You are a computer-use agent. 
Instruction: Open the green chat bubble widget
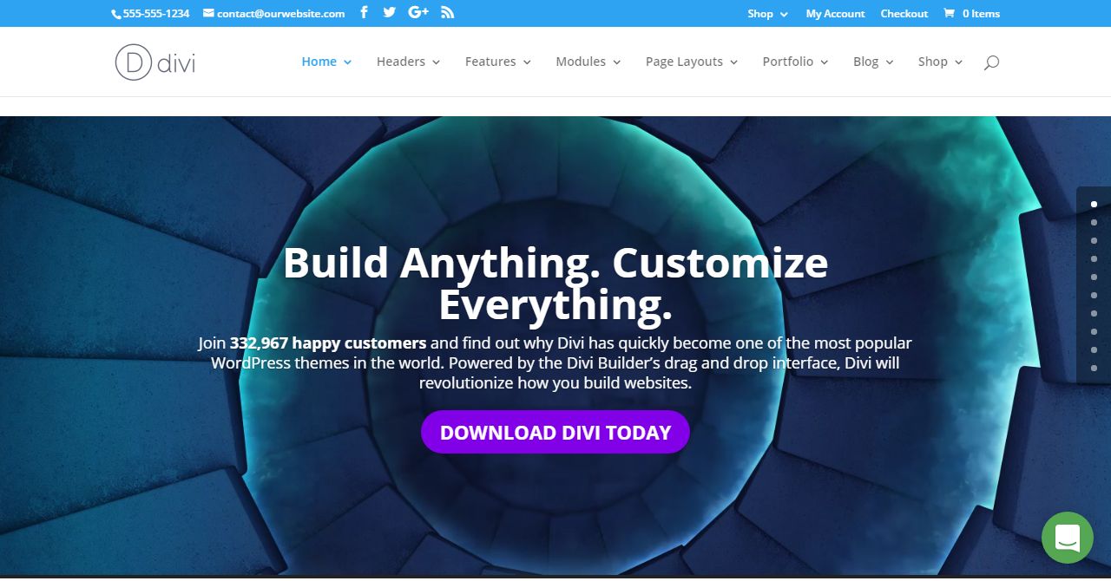pos(1068,538)
